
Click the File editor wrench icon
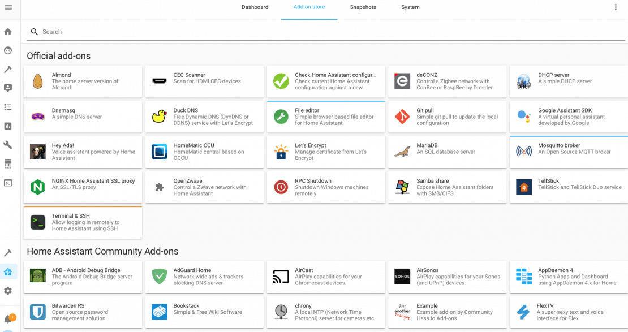coord(281,117)
